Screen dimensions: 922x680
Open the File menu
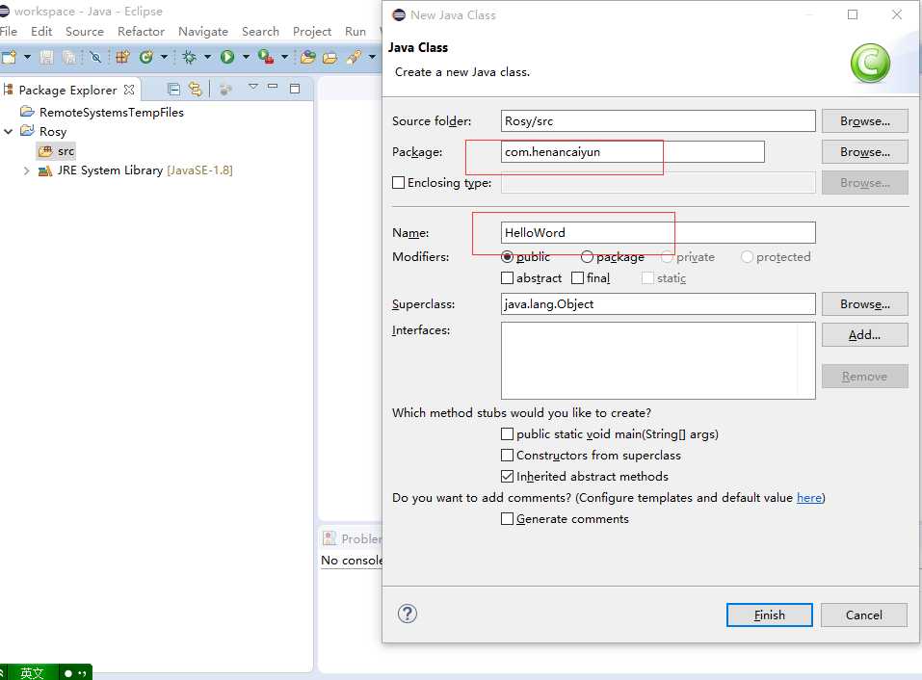pos(9,31)
